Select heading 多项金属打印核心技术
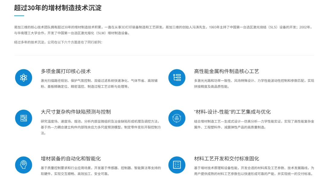This screenshot has width=326, height=179. [x=66, y=71]
